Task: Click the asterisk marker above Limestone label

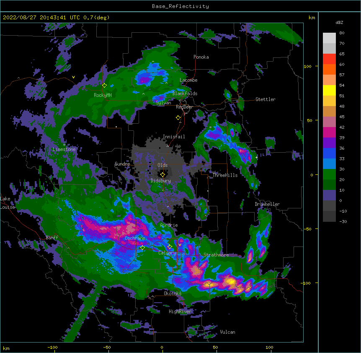Action: click(x=64, y=145)
